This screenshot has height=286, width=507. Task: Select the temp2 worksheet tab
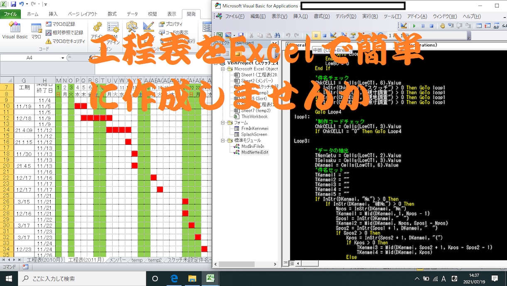tap(155, 260)
